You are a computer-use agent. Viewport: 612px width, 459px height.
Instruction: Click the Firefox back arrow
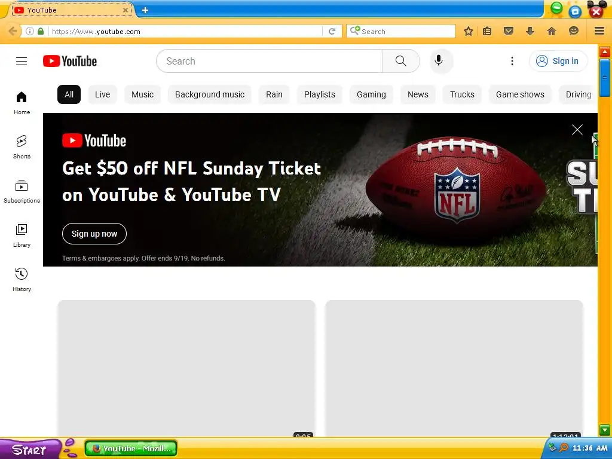13,31
